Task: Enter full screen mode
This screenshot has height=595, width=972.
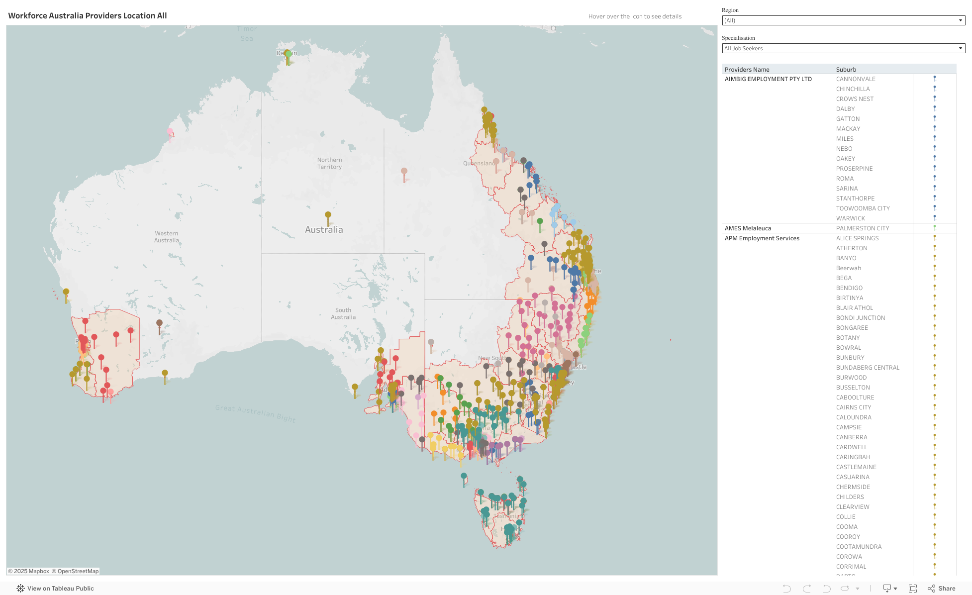Action: 913,588
